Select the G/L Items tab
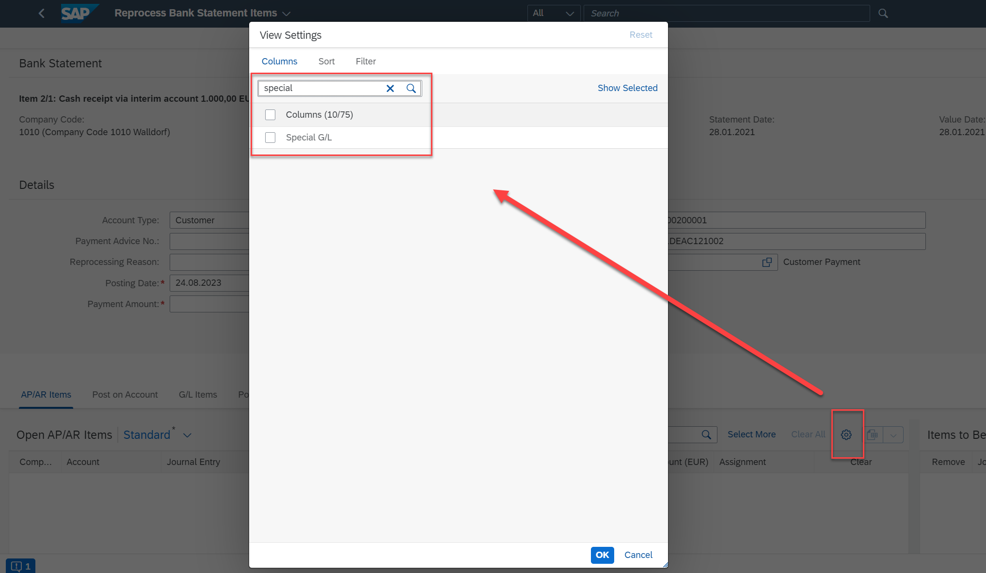986x573 pixels. (x=198, y=395)
